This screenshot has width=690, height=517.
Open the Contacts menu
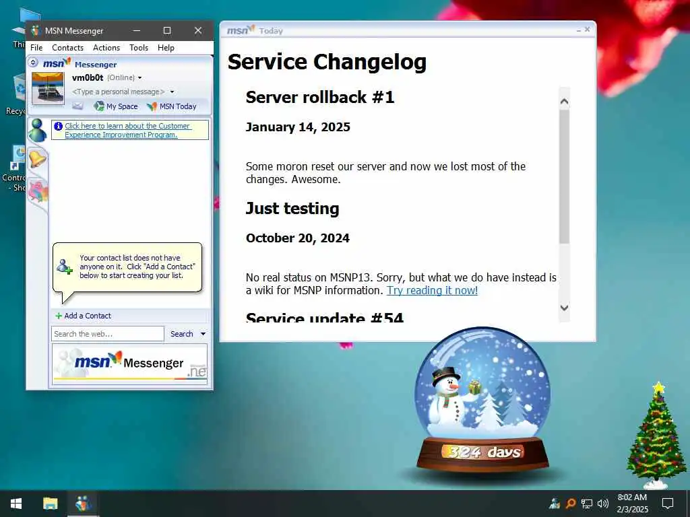68,48
